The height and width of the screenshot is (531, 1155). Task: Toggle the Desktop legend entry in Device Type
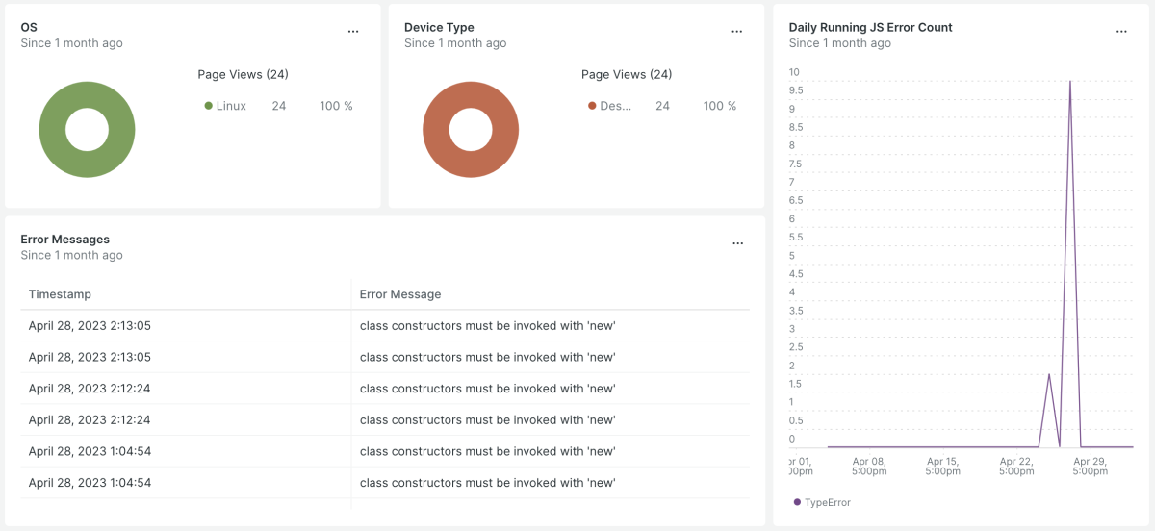(x=610, y=106)
